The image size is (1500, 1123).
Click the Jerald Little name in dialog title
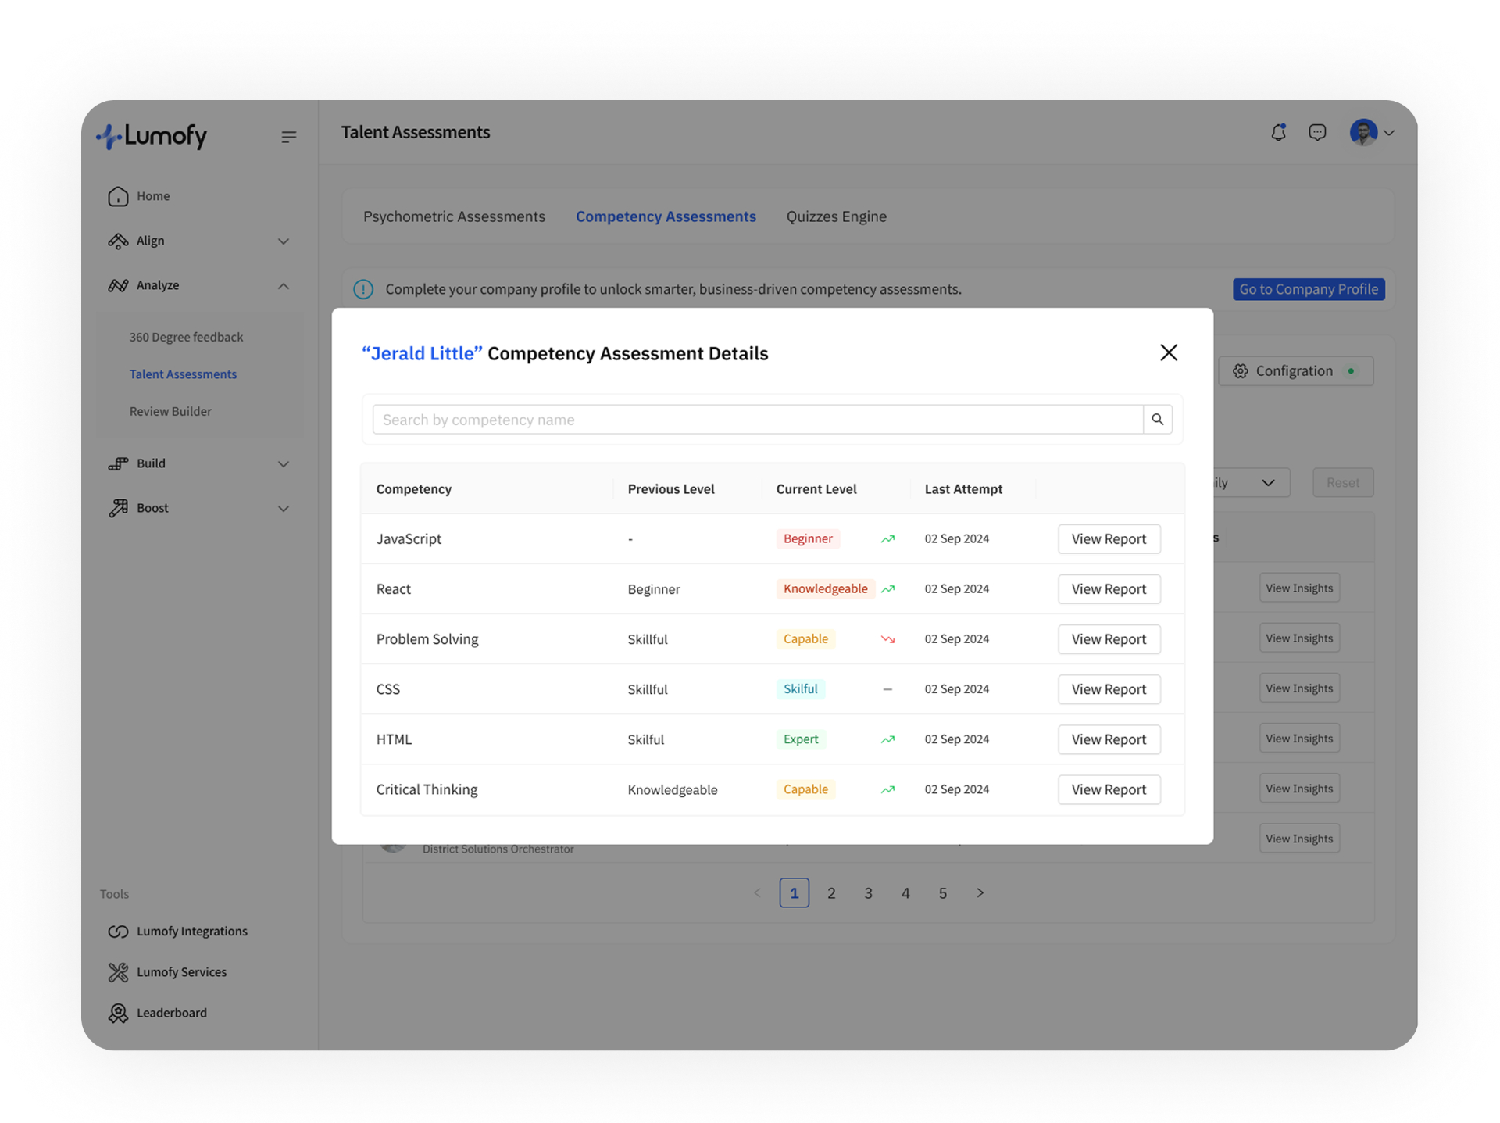[x=422, y=353]
